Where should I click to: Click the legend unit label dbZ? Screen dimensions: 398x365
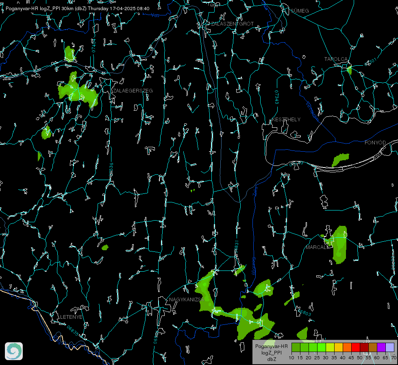(271, 359)
